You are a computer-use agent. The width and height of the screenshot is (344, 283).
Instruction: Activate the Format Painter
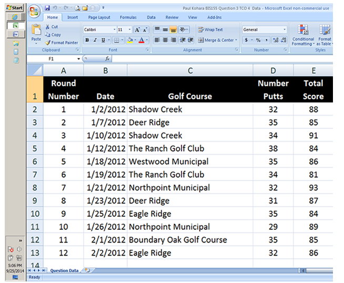point(62,43)
